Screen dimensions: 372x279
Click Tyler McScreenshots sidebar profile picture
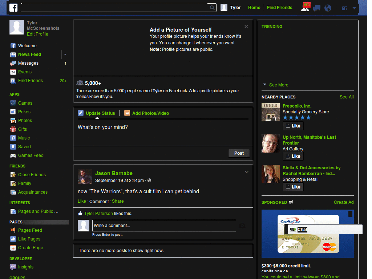[x=17, y=27]
